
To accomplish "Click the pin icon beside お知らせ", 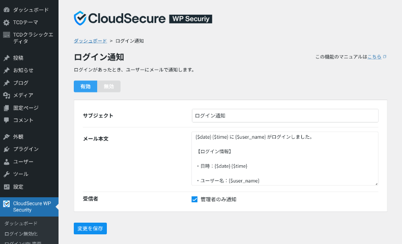I will click(7, 71).
